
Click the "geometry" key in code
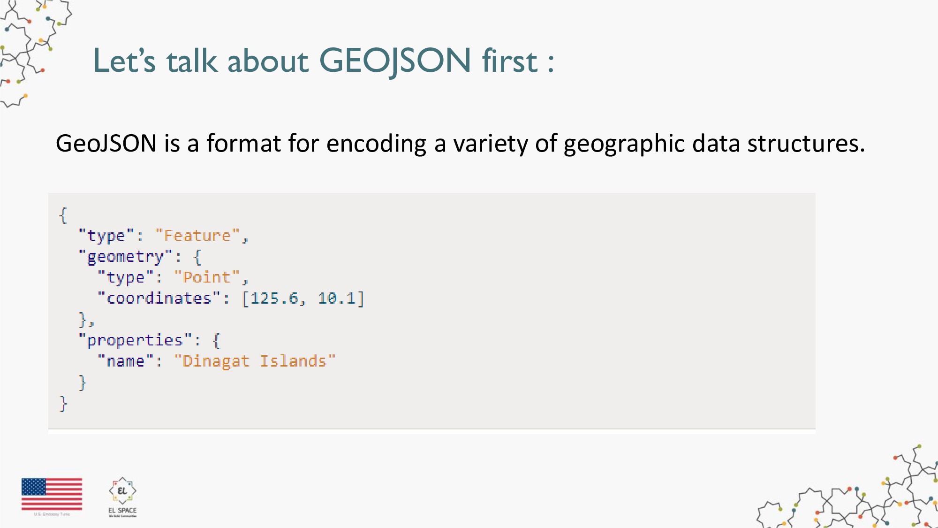[x=126, y=257]
